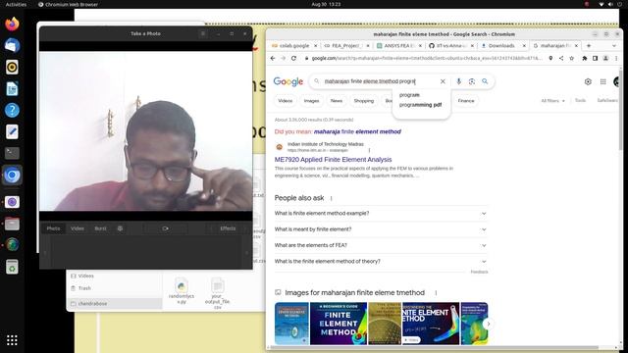Viewport: 628px width, 353px height.
Task: Switch to the colab.google tab
Action: 294,46
